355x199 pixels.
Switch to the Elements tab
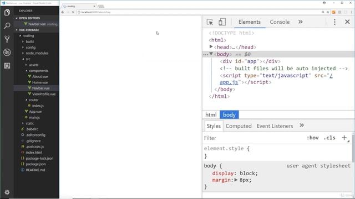click(250, 22)
